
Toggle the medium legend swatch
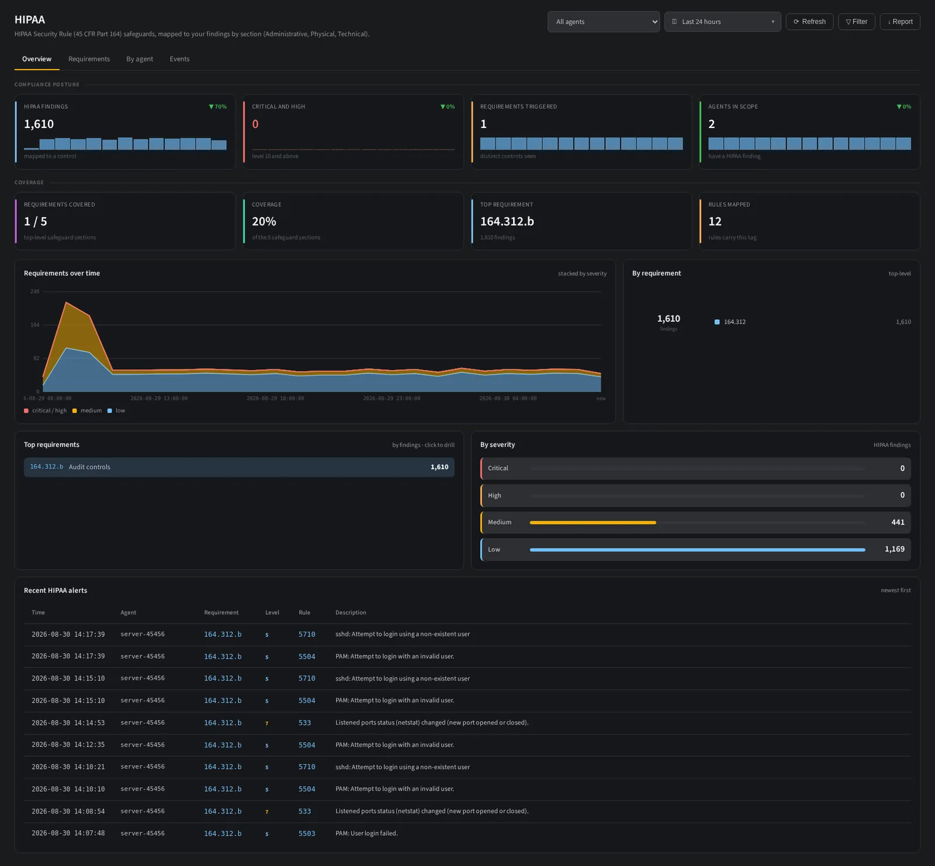click(x=75, y=411)
